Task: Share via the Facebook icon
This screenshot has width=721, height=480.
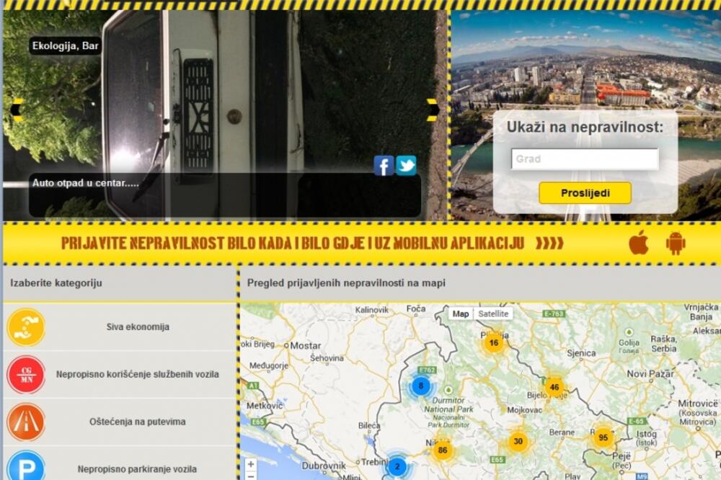Action: tap(383, 165)
